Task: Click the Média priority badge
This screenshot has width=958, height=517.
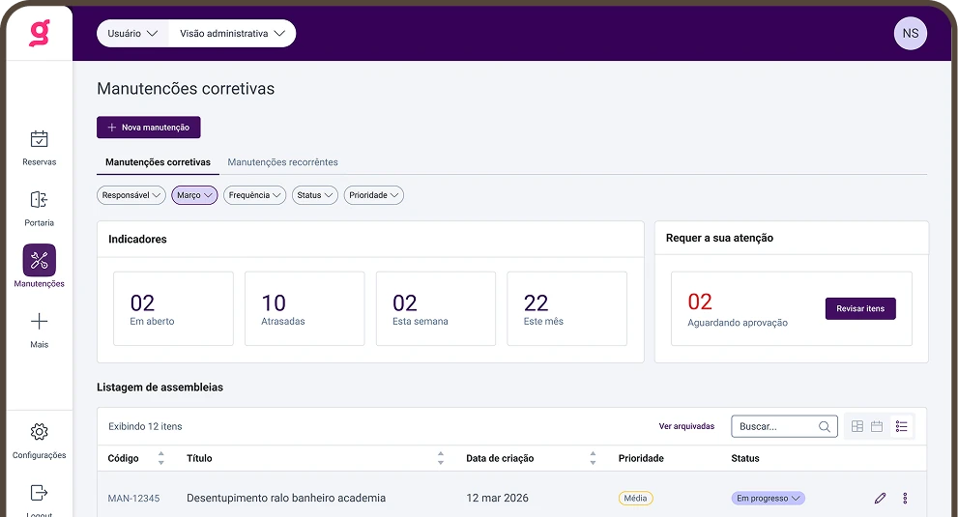Action: pyautogui.click(x=635, y=498)
